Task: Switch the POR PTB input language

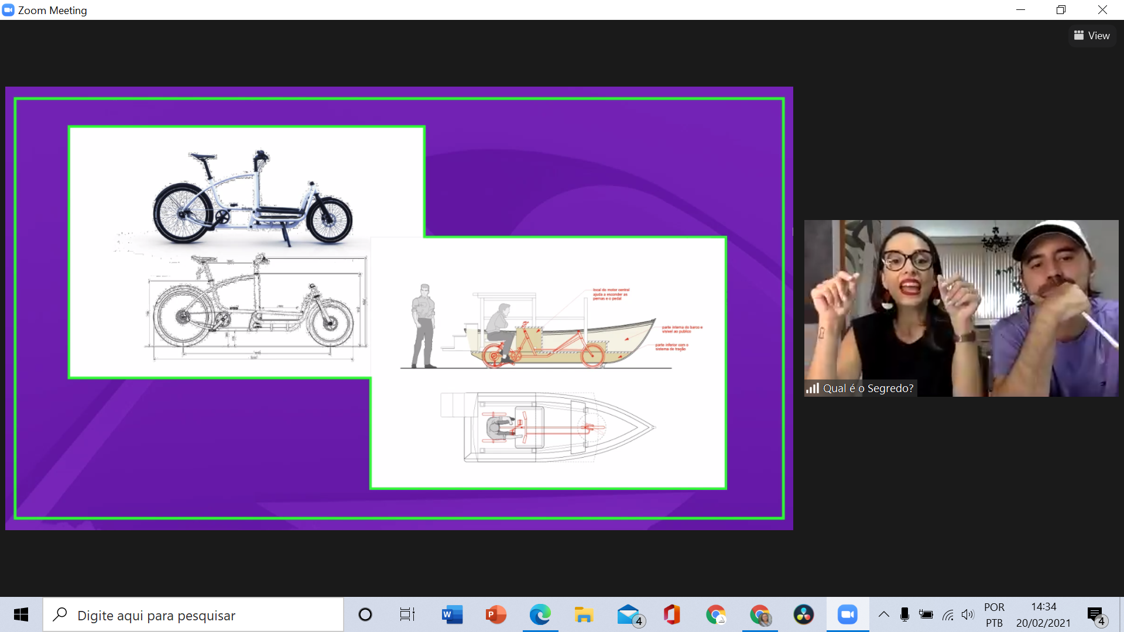Action: [994, 614]
